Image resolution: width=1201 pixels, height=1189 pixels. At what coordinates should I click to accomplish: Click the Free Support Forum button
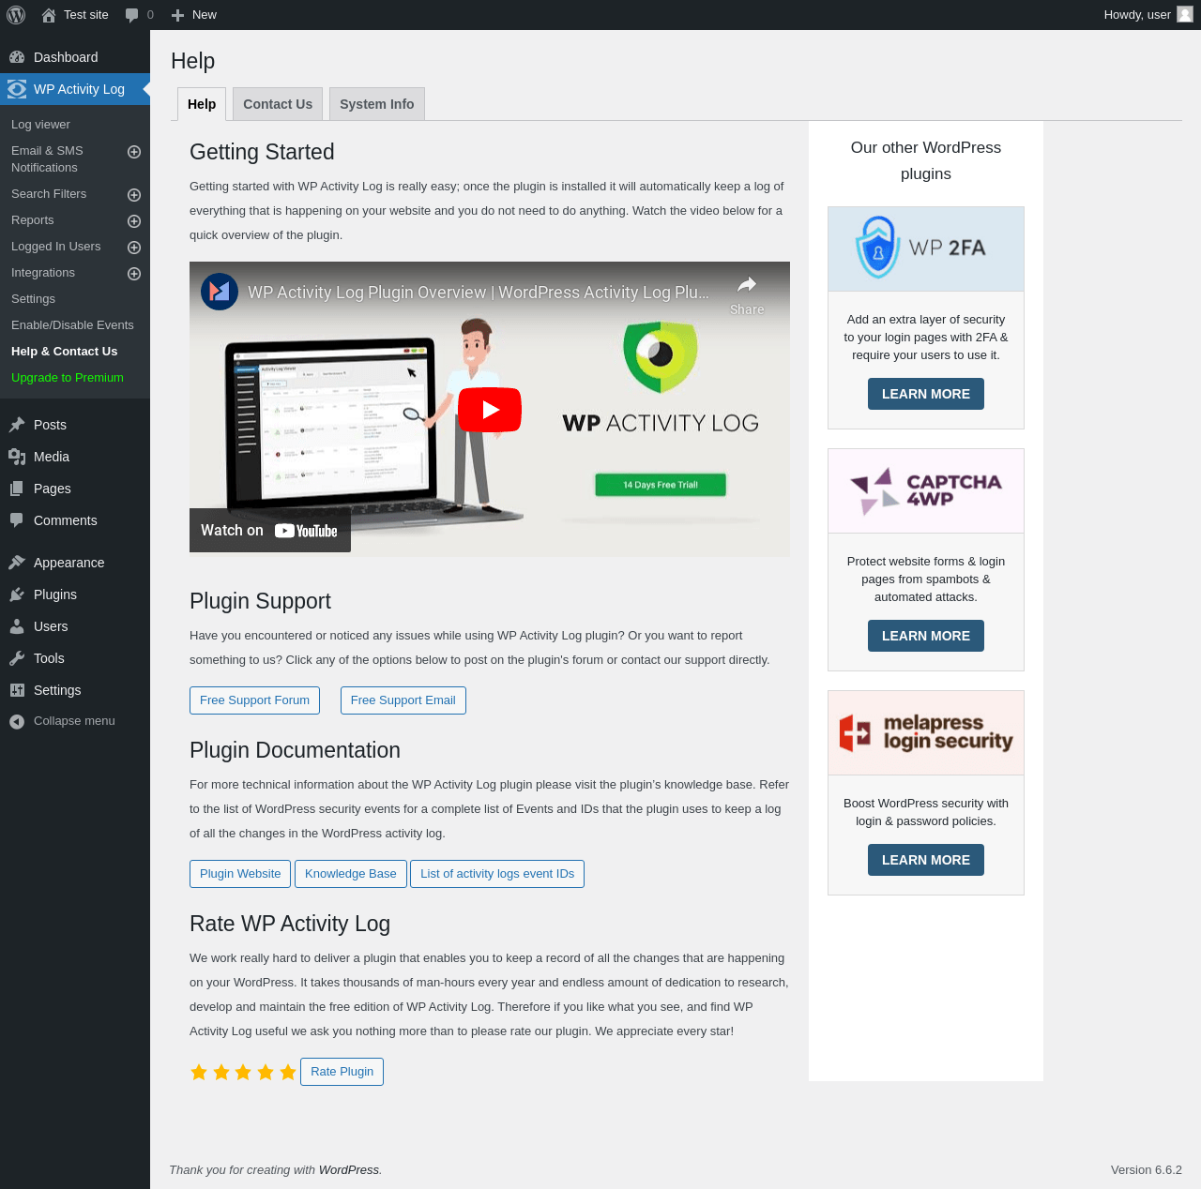(254, 700)
